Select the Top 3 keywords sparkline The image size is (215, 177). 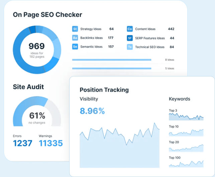186,117
